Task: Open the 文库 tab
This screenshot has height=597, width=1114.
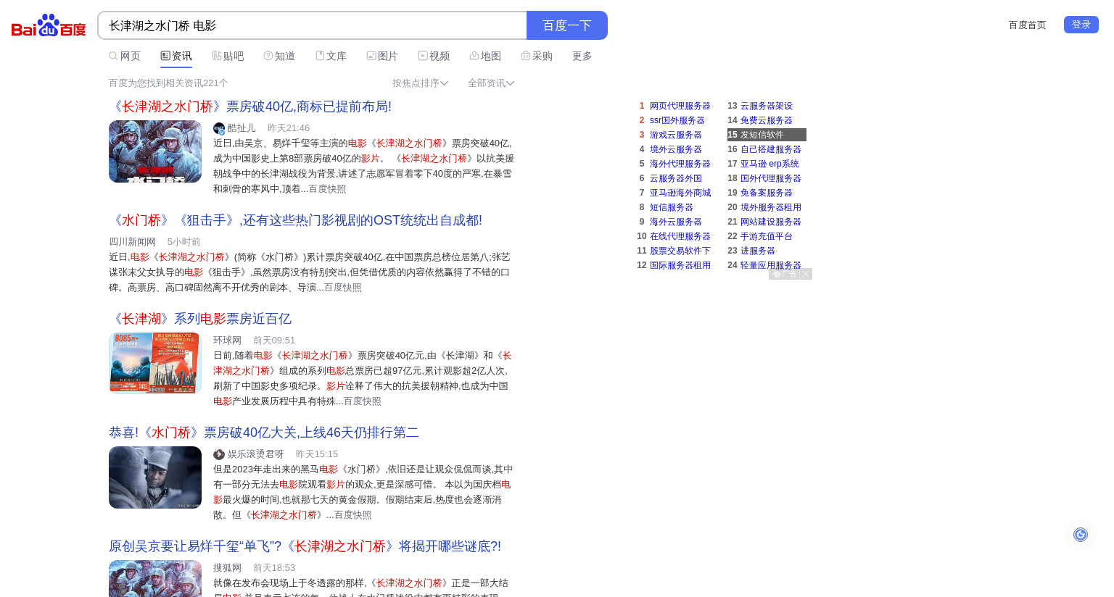Action: click(331, 56)
